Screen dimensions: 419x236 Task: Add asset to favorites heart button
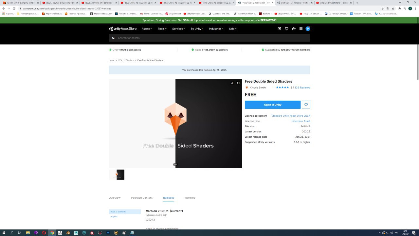[x=306, y=105]
